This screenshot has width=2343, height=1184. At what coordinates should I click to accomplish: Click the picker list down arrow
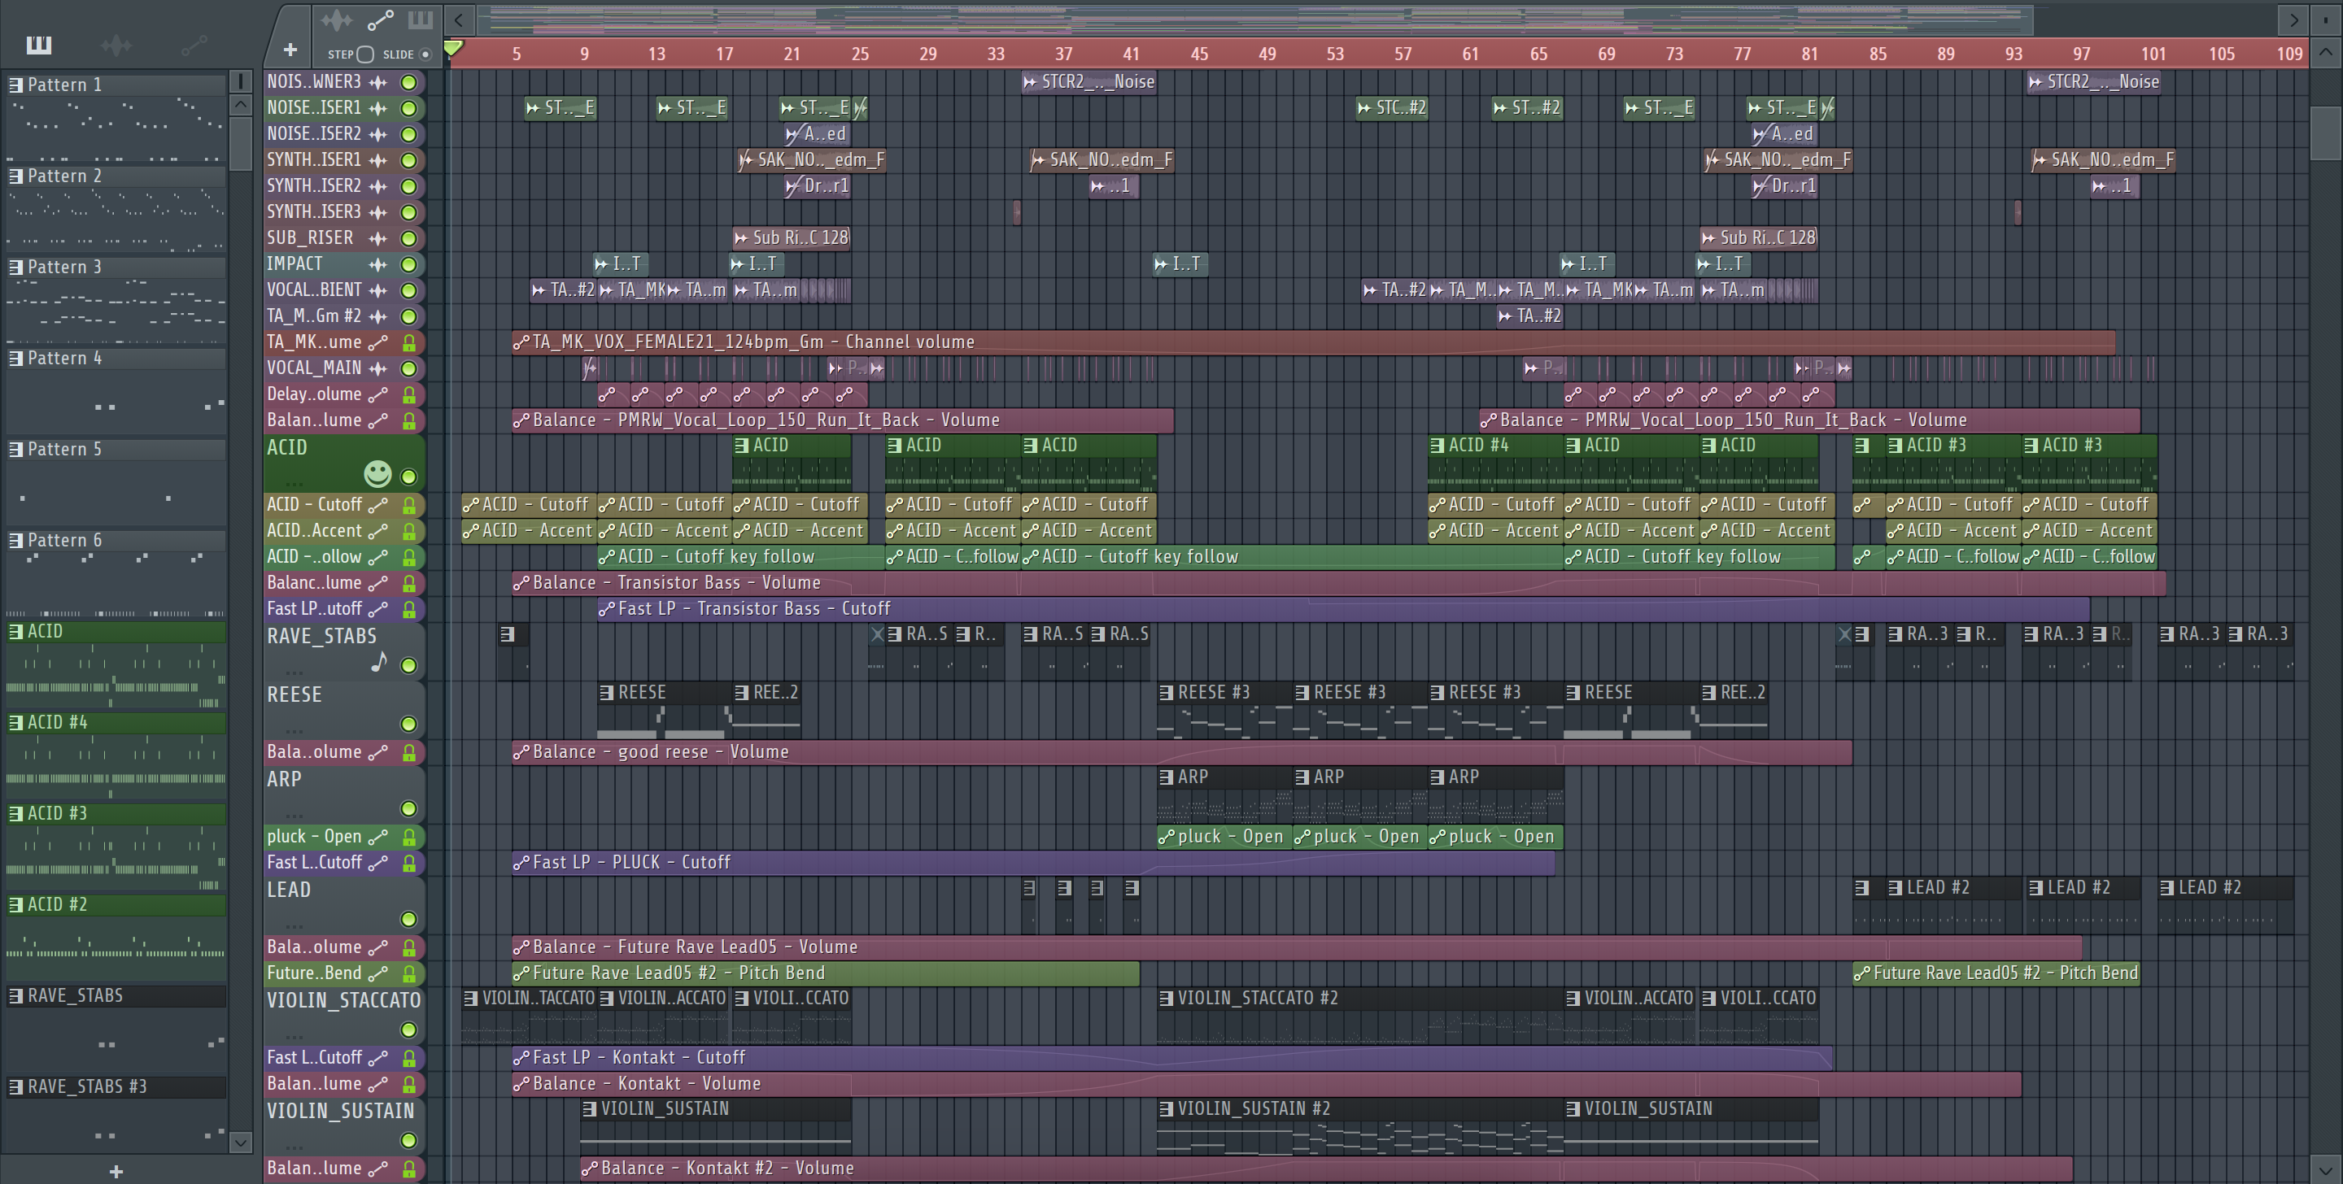point(240,1143)
